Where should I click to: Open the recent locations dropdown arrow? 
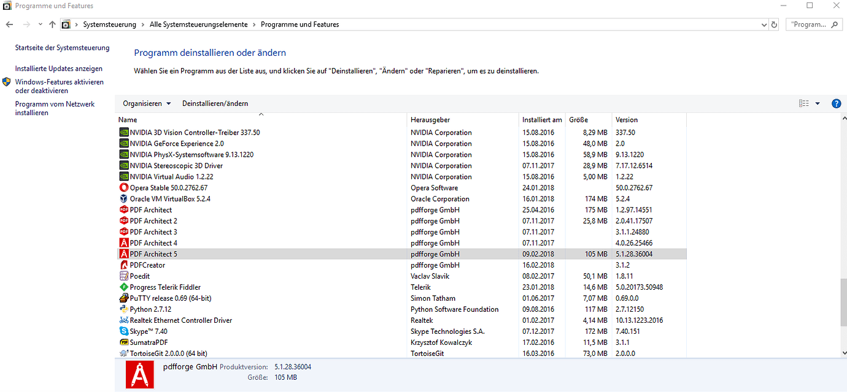(40, 24)
